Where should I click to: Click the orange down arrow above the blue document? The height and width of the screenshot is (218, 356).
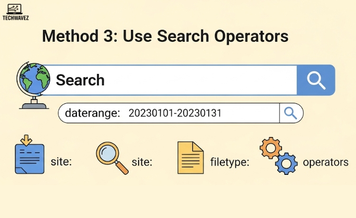click(27, 140)
